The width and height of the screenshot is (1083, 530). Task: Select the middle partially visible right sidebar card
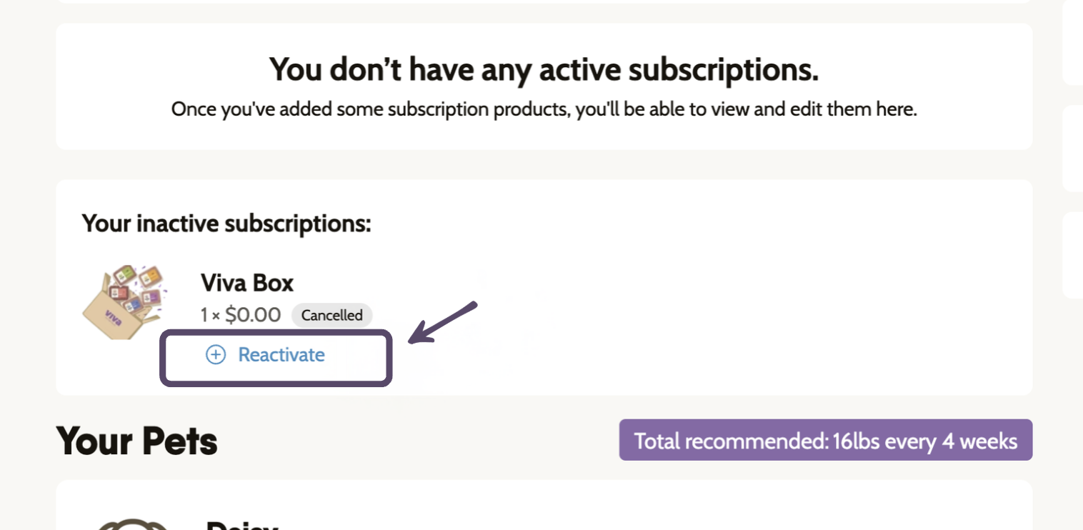click(x=1073, y=149)
